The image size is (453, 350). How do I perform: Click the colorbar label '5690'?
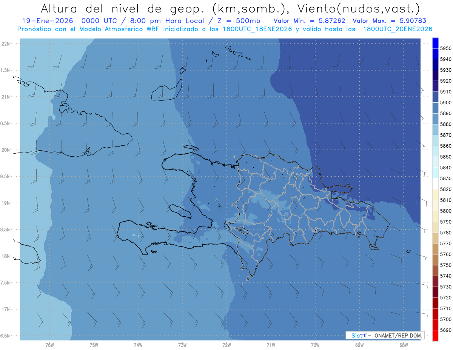pos(445,330)
